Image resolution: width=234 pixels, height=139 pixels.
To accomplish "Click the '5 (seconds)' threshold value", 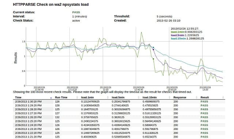I will (165, 16).
